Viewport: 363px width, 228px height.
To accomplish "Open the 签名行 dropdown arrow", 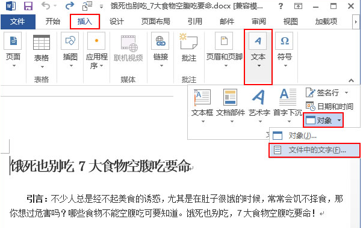I will coord(347,93).
